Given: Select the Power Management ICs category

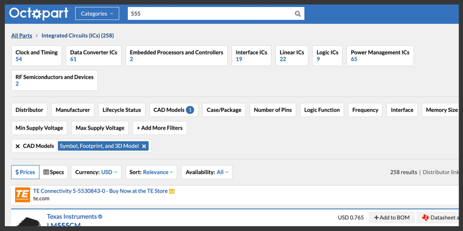Looking at the screenshot, I should coord(380,56).
